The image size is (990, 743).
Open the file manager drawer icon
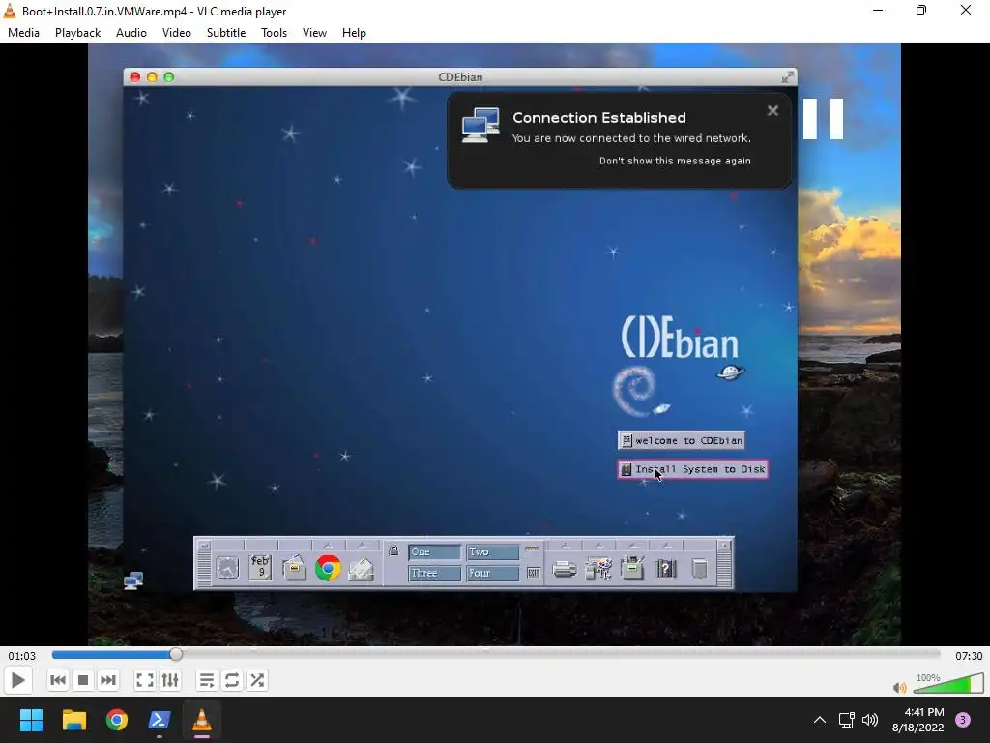coord(294,567)
